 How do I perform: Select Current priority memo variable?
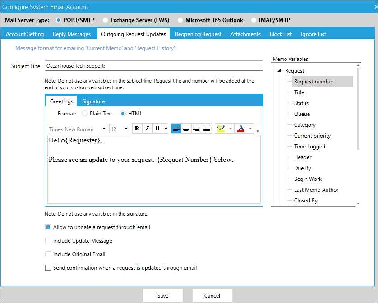(312, 136)
